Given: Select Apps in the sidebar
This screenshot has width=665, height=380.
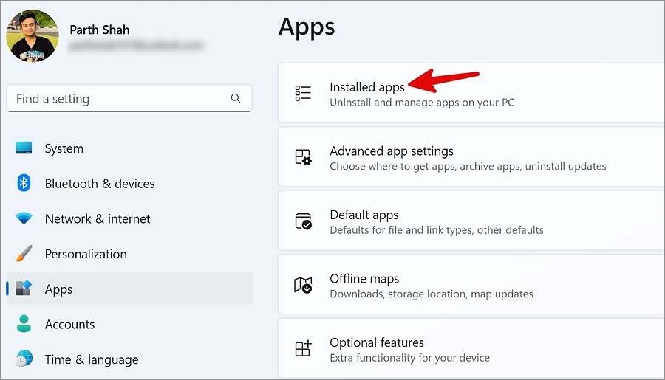Looking at the screenshot, I should 58,289.
